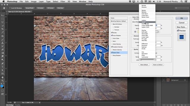Enable Bevel & Emboss style checkbox
This screenshot has width=190, height=106.
pos(112,24)
